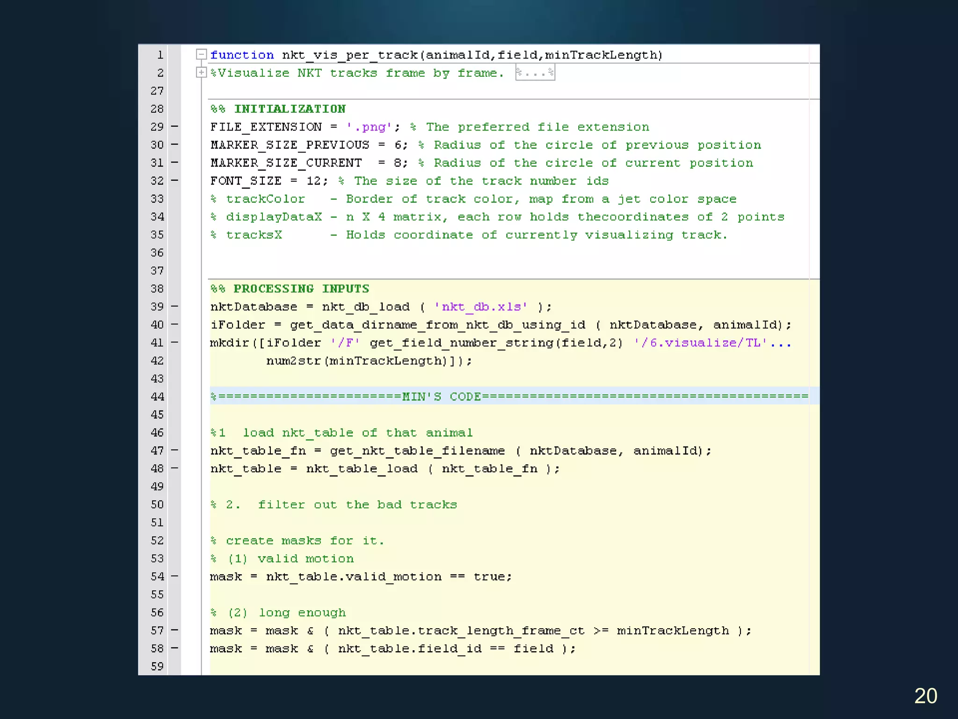Click the function keyword on line 1
The width and height of the screenshot is (958, 719).
pyautogui.click(x=242, y=55)
